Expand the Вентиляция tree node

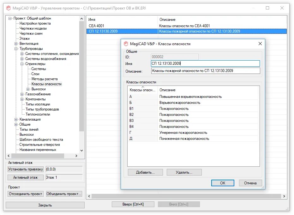click(16, 44)
